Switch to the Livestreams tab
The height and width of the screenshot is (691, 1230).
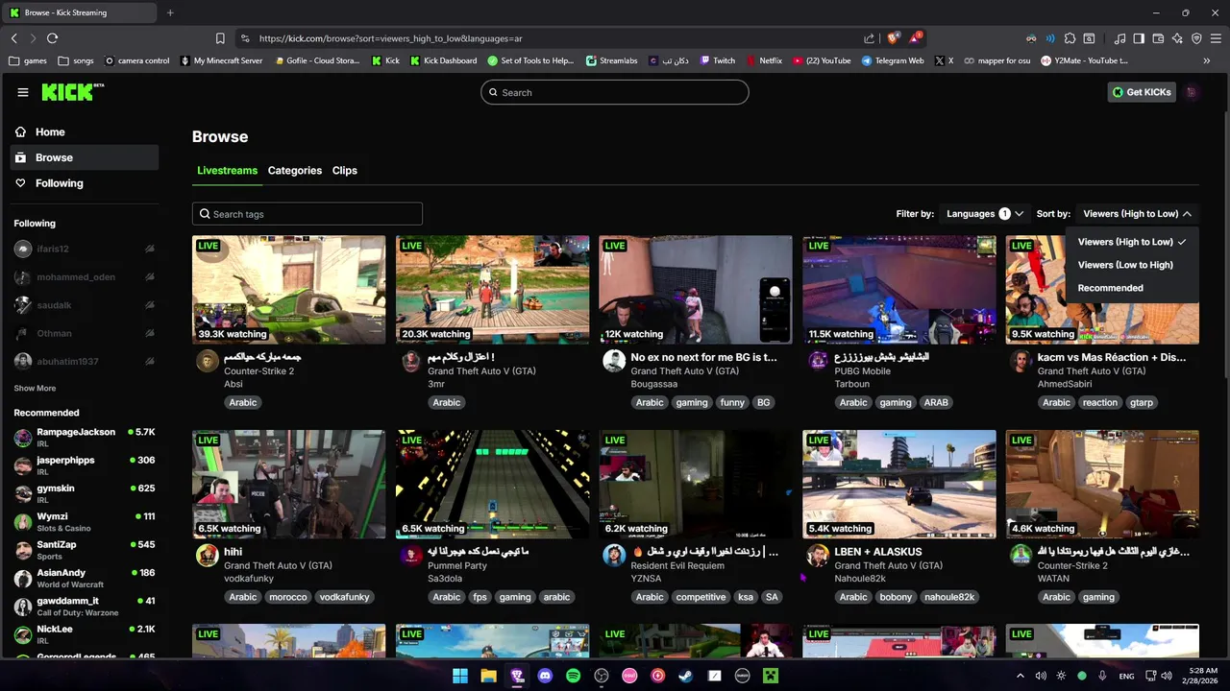[227, 171]
